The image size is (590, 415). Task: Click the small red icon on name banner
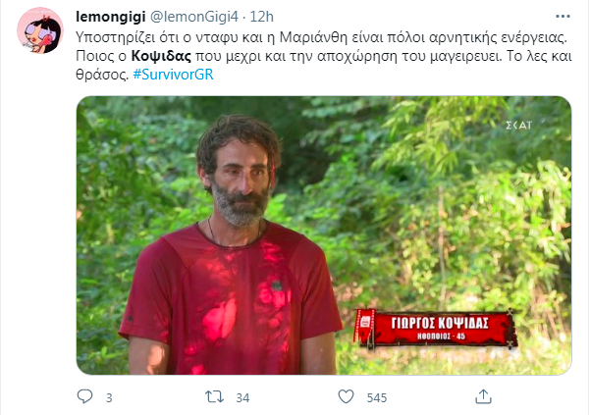[x=365, y=322]
